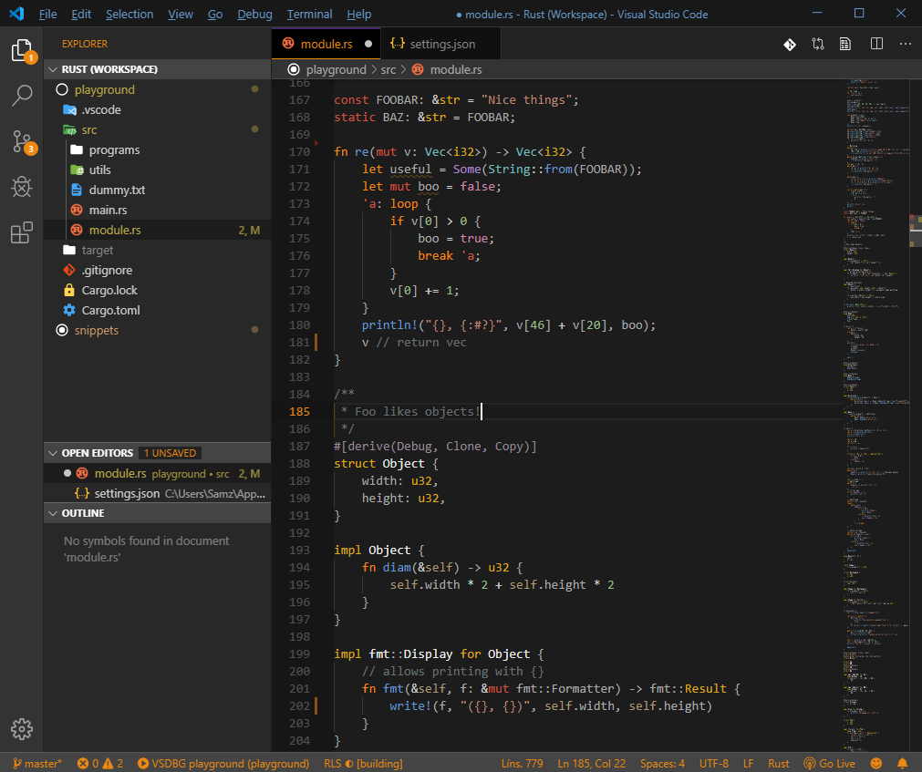922x772 pixels.
Task: Collapse the Outline section
Action: pyautogui.click(x=82, y=513)
